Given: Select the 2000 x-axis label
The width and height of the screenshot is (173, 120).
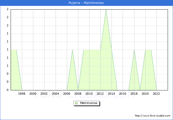Looking at the screenshot, I should 33,94.
